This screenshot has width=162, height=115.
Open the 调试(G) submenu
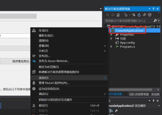(x=69, y=94)
